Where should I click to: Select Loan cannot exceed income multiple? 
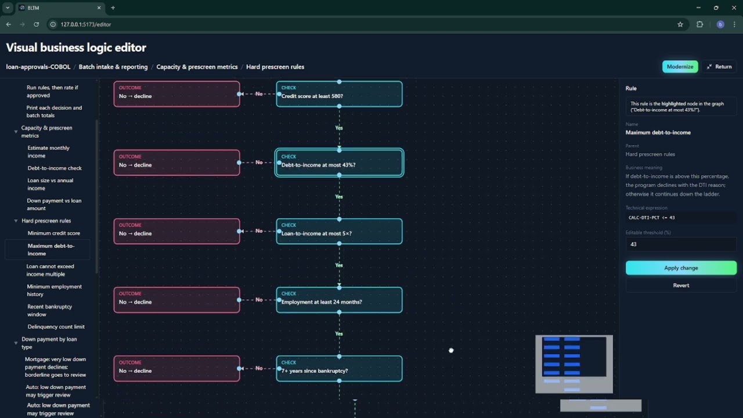(x=50, y=270)
